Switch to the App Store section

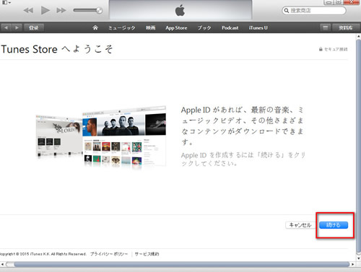coord(176,28)
